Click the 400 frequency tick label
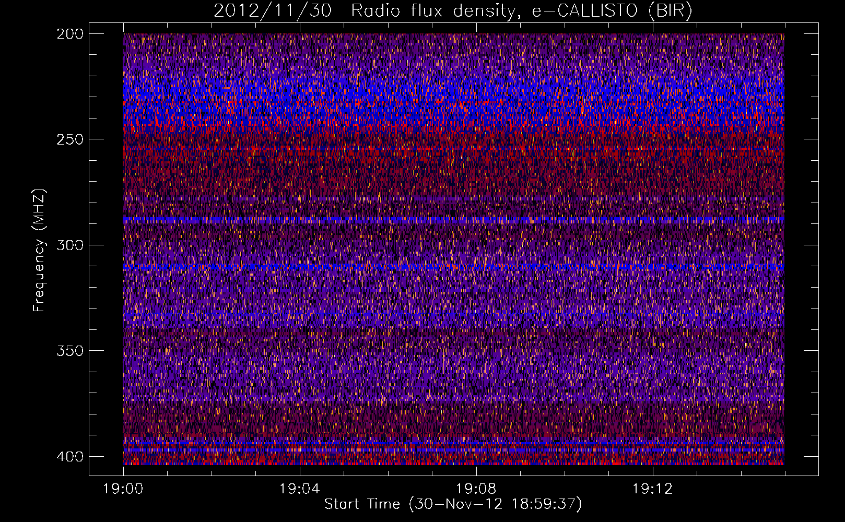The image size is (845, 522). (69, 457)
